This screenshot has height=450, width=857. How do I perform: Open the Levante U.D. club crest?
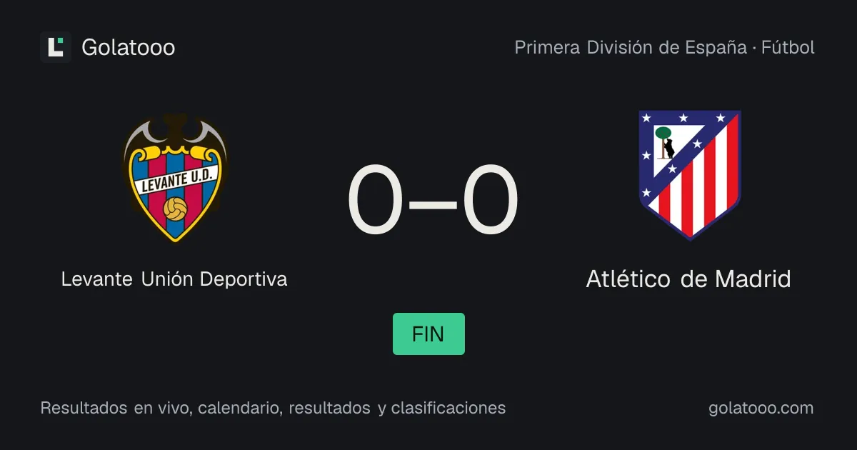coord(175,177)
